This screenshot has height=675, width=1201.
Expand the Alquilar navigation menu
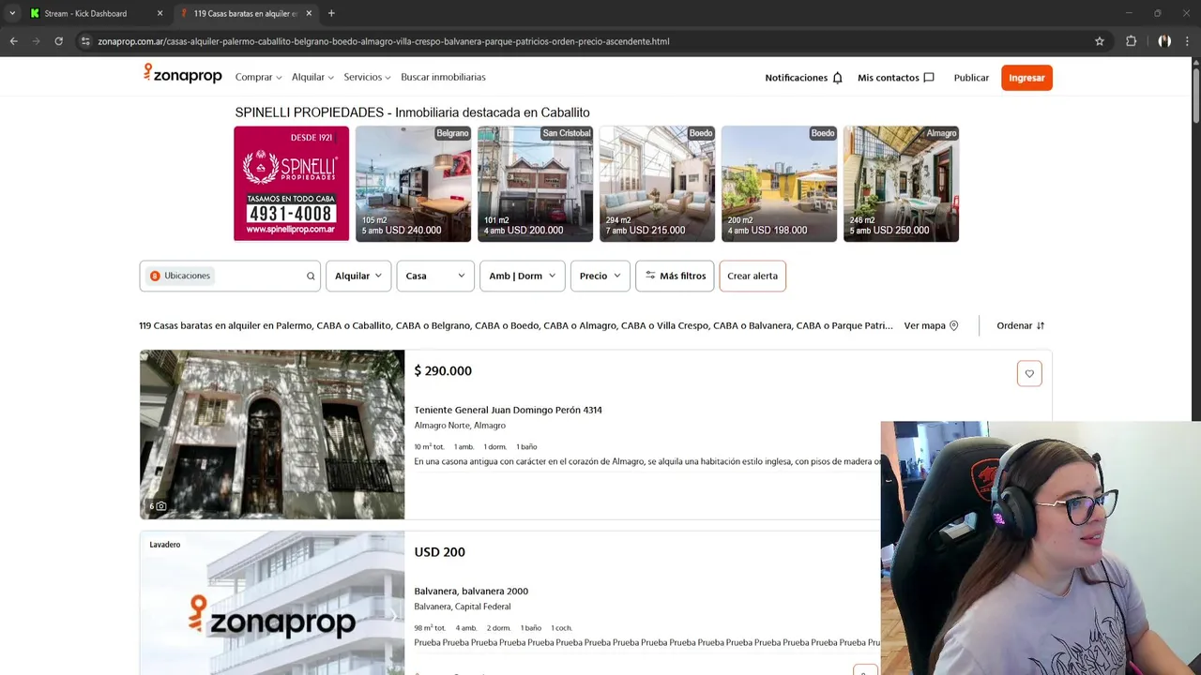(312, 77)
